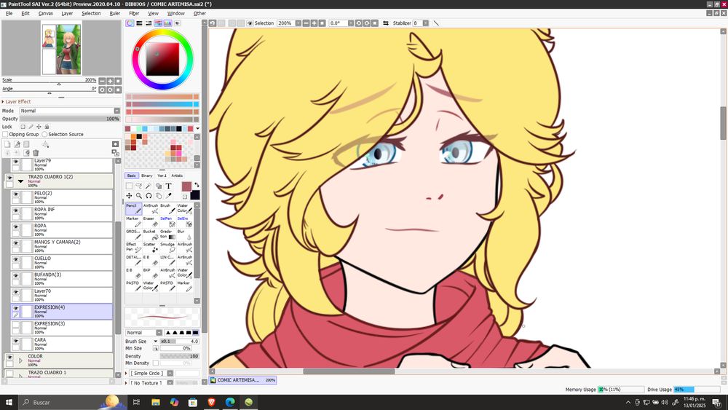The width and height of the screenshot is (728, 410).
Task: Select the rectangular selection tool
Action: coord(129,186)
